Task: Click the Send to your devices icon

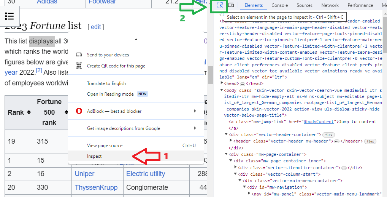Action: tap(79, 55)
